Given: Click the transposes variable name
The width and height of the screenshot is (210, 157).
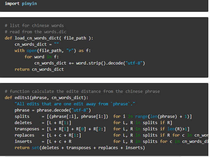Looking at the screenshot, I should tap(27, 129).
